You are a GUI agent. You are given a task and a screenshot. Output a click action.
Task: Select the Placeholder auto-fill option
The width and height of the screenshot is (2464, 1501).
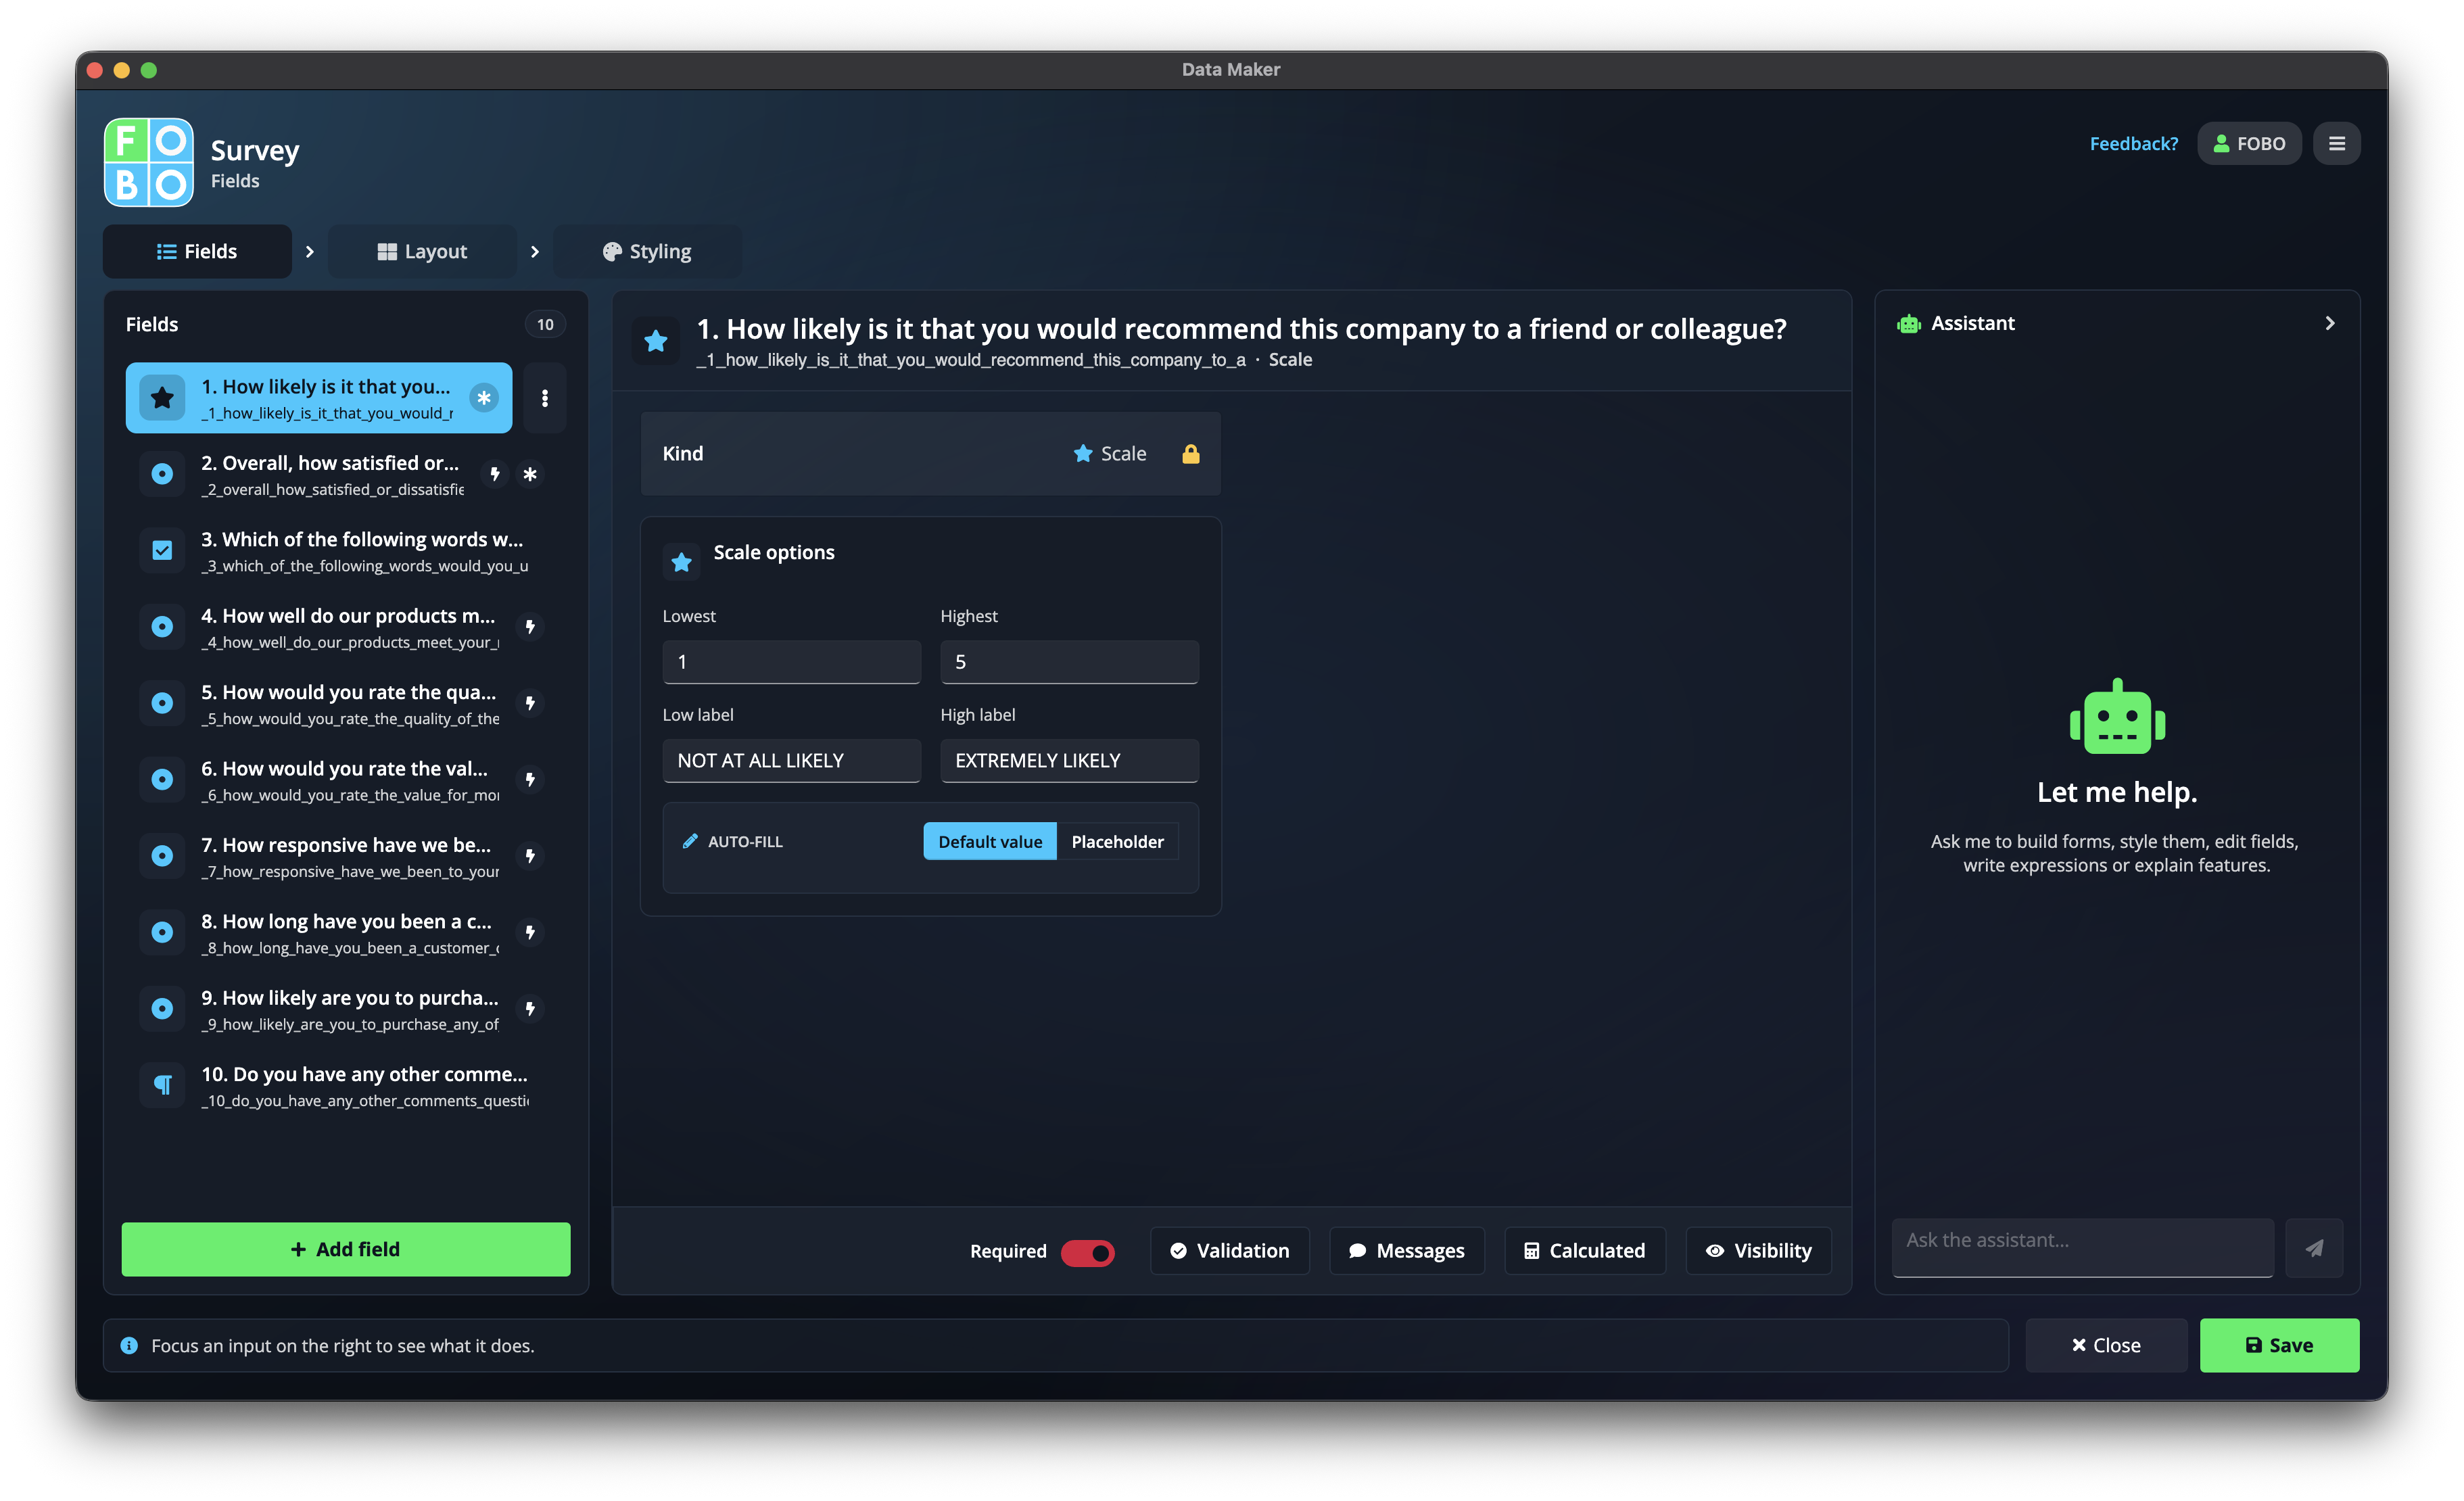tap(1117, 842)
